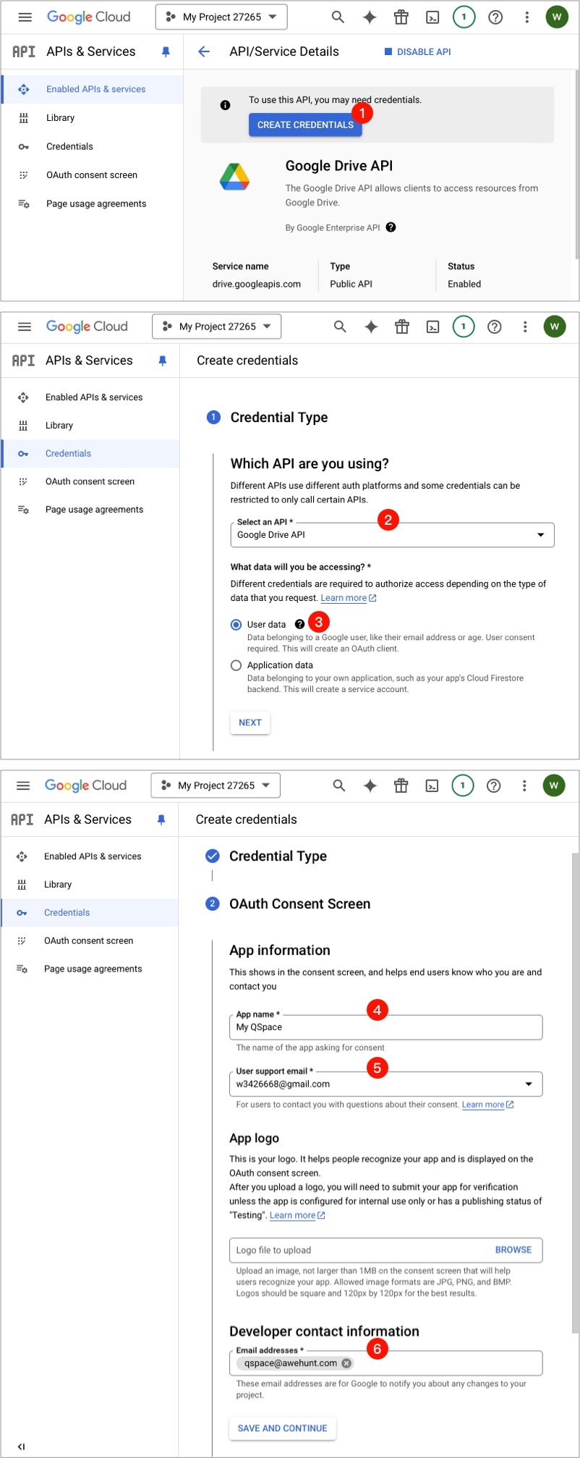Click the DISABLE API button
This screenshot has width=580, height=1458.
pyautogui.click(x=417, y=52)
